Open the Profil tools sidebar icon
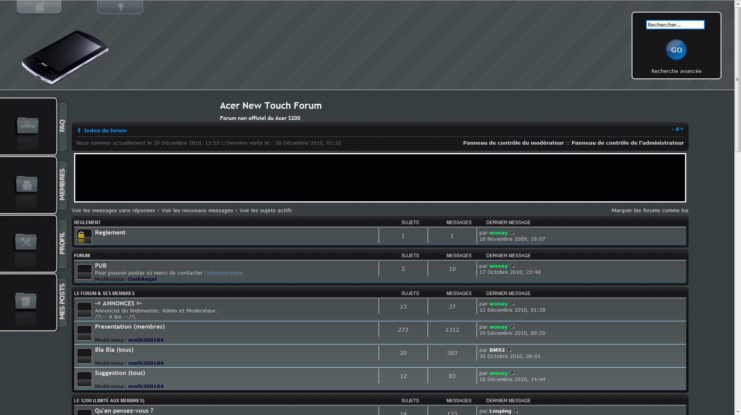This screenshot has height=415, width=741. (26, 242)
